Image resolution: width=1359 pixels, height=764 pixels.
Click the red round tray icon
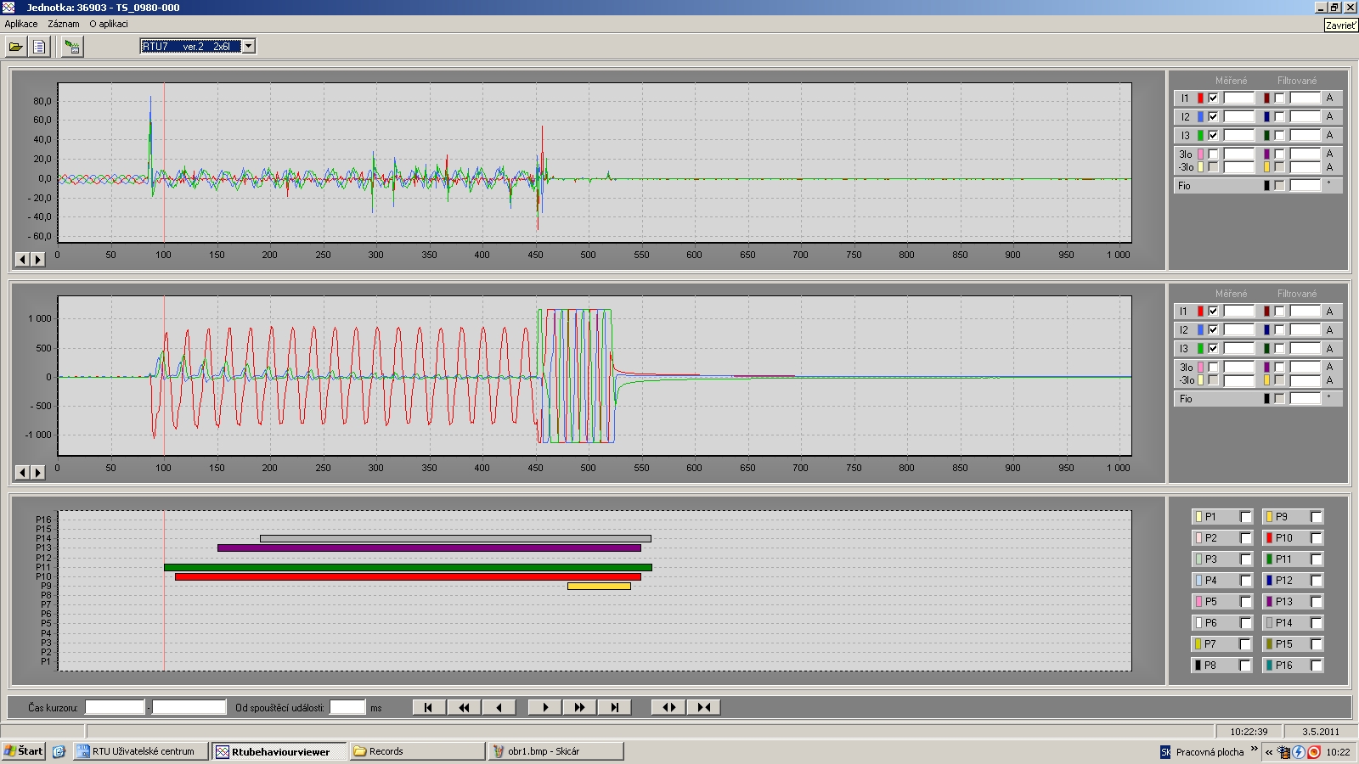(x=1314, y=752)
